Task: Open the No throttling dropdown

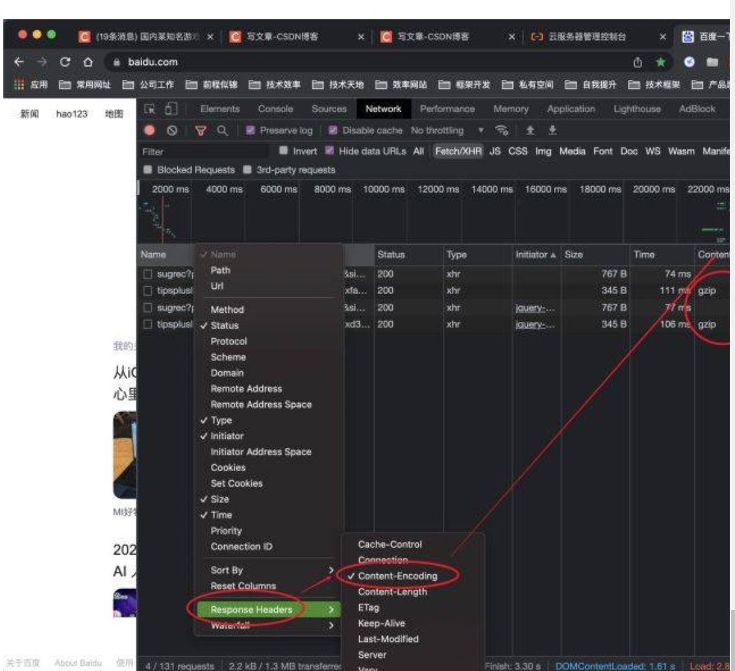Action: 447,130
